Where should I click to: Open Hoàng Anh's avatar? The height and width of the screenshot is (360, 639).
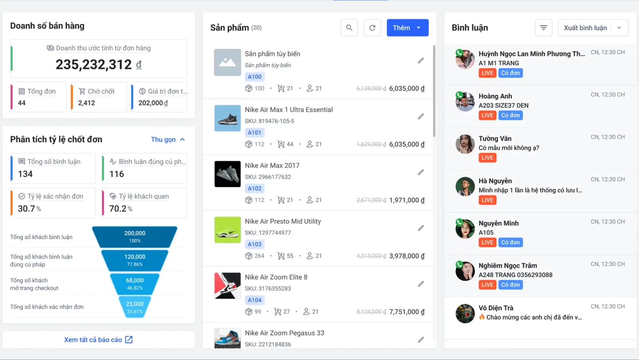(465, 102)
